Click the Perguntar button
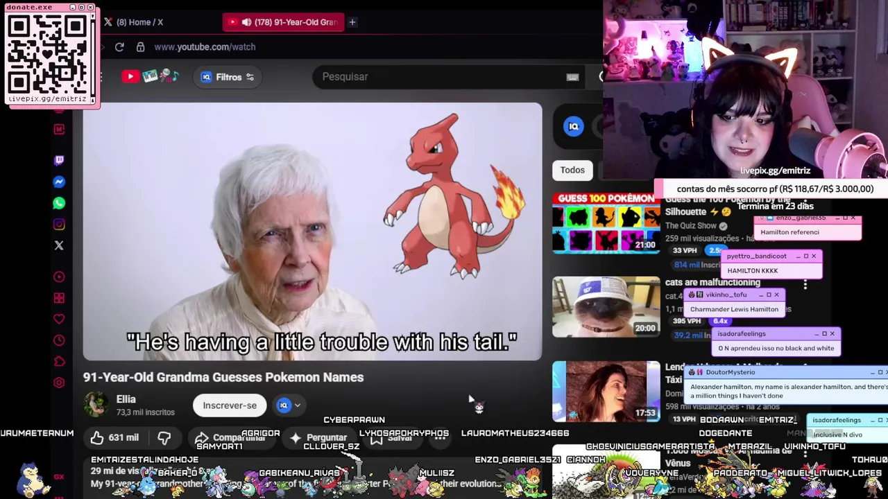This screenshot has width=888, height=499. point(318,437)
